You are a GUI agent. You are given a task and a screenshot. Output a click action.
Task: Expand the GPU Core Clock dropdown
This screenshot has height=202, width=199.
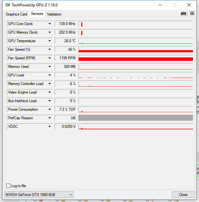coord(50,24)
